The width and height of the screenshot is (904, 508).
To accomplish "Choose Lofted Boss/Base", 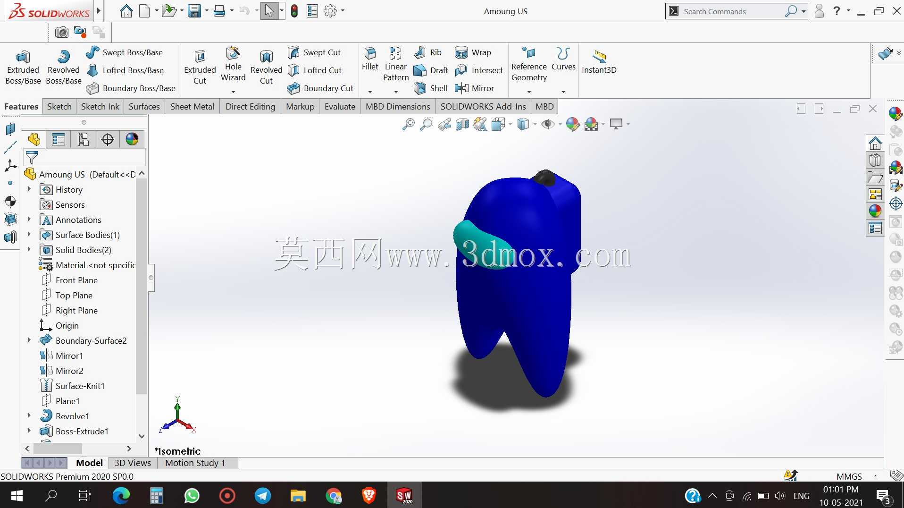I will (125, 70).
